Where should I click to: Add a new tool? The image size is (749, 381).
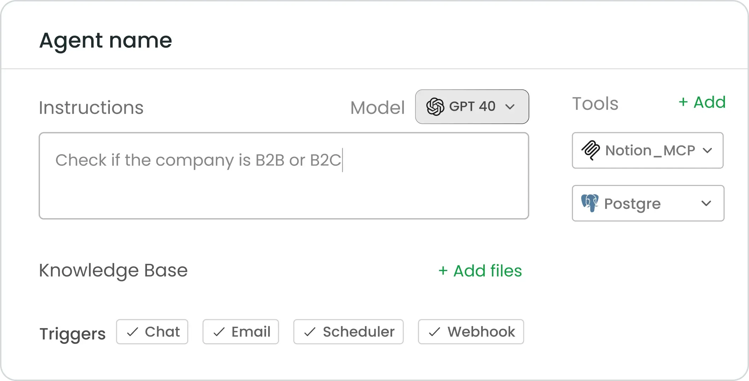[x=702, y=102]
